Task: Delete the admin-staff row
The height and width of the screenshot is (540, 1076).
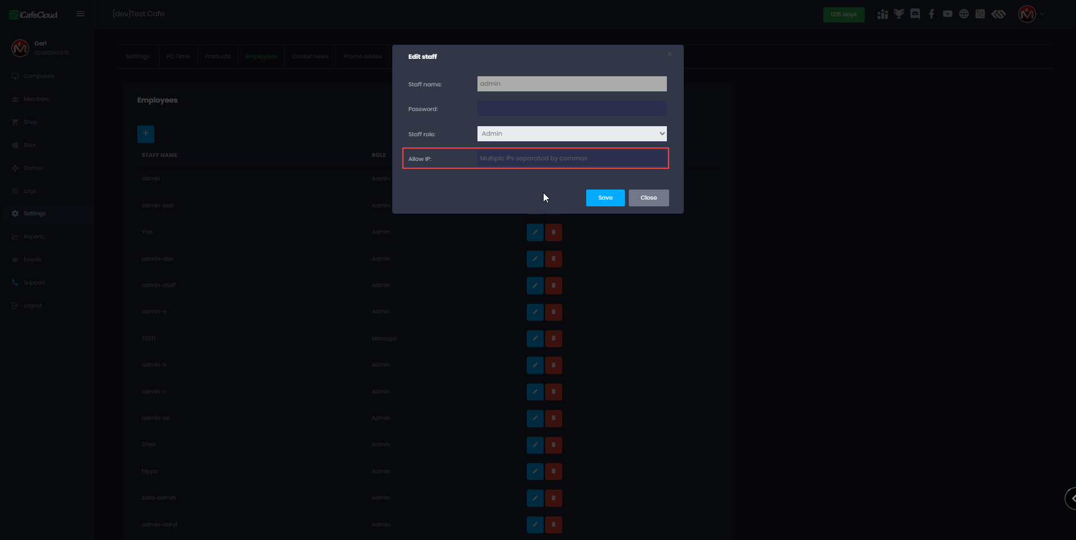Action: click(554, 285)
